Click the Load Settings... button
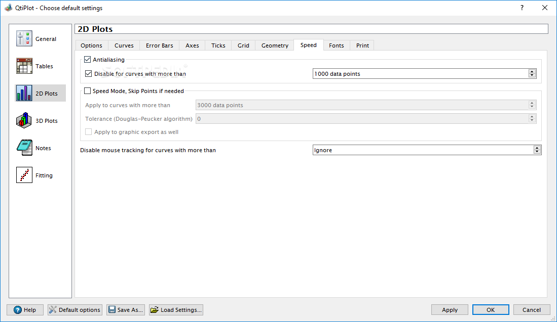The image size is (557, 322). [176, 309]
